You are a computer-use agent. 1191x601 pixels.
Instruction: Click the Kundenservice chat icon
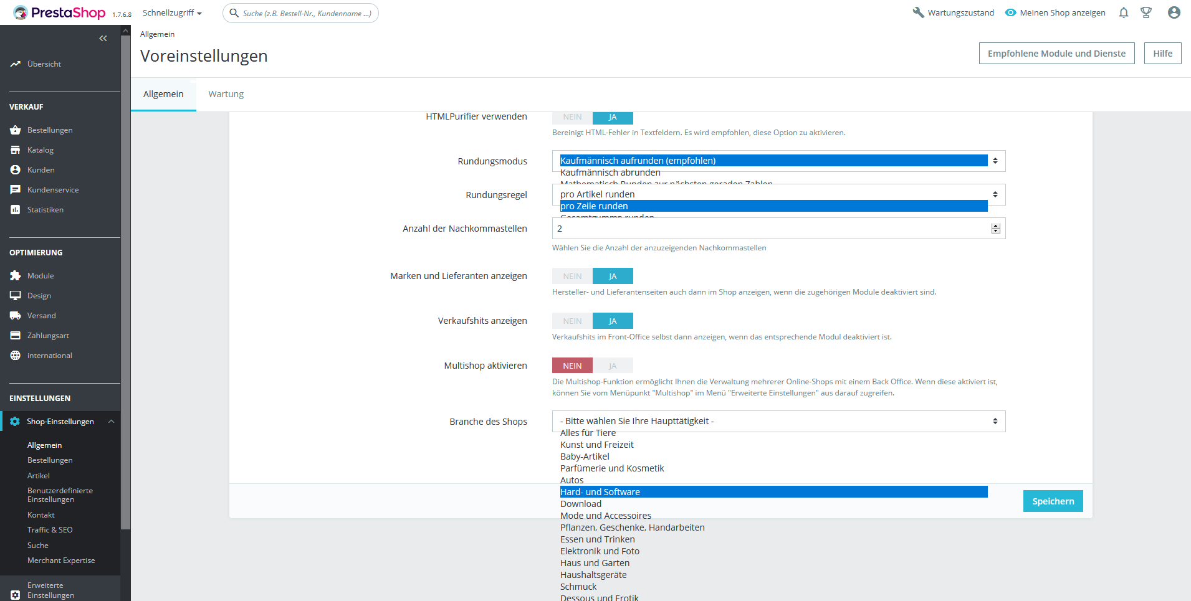pos(16,190)
